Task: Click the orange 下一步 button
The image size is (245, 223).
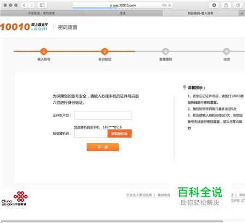Action: [103, 147]
